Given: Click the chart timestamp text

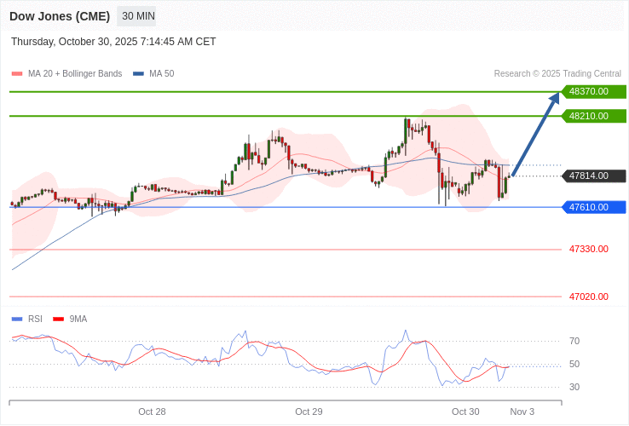Looking at the screenshot, I should pyautogui.click(x=113, y=42).
